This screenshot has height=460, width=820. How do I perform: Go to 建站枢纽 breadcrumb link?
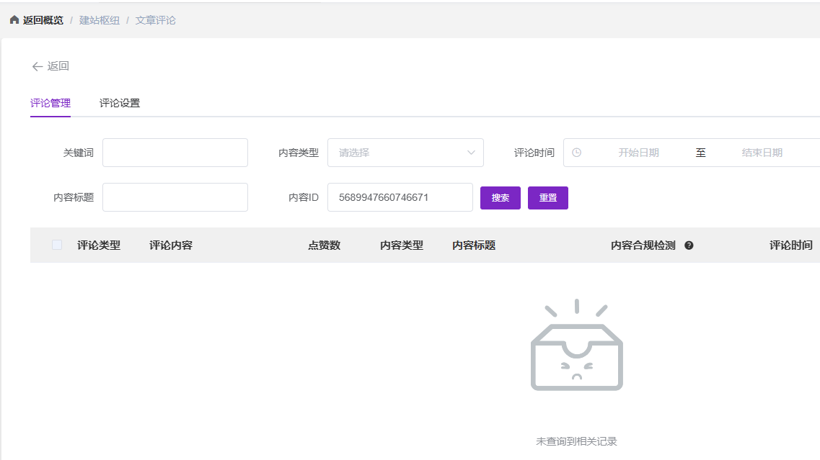click(100, 20)
